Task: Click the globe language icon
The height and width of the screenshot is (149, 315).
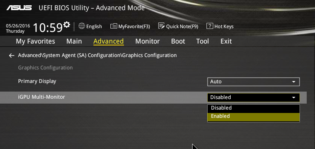Action: [x=81, y=26]
